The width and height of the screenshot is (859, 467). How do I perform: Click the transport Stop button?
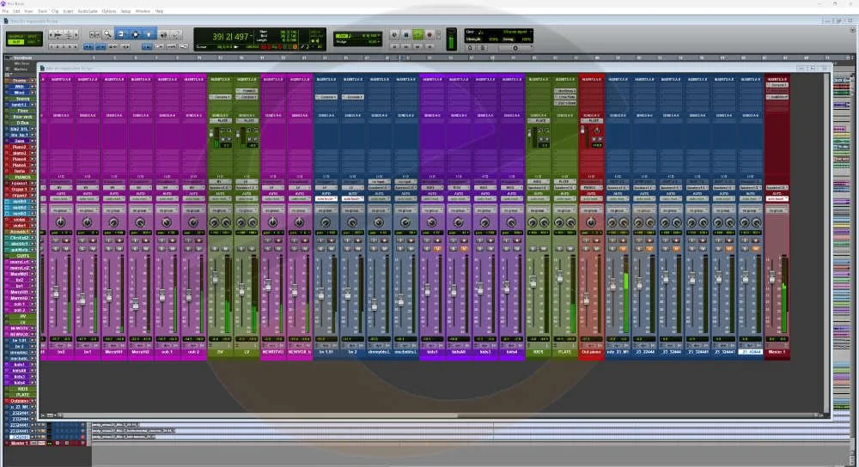pos(406,34)
